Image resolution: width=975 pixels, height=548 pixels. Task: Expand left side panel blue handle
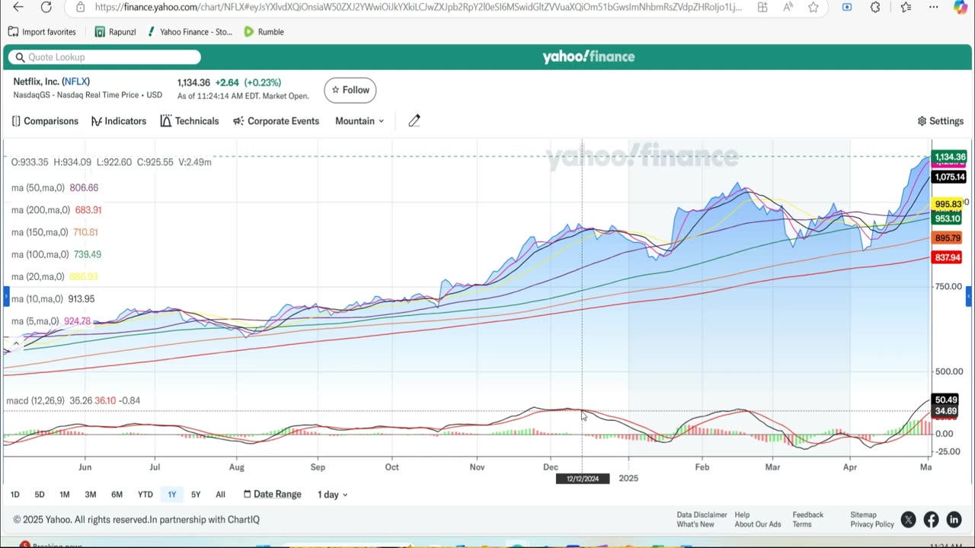tap(5, 295)
